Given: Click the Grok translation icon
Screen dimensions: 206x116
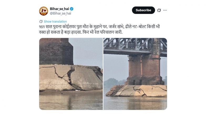Looking at the screenshot, I should [41, 22].
